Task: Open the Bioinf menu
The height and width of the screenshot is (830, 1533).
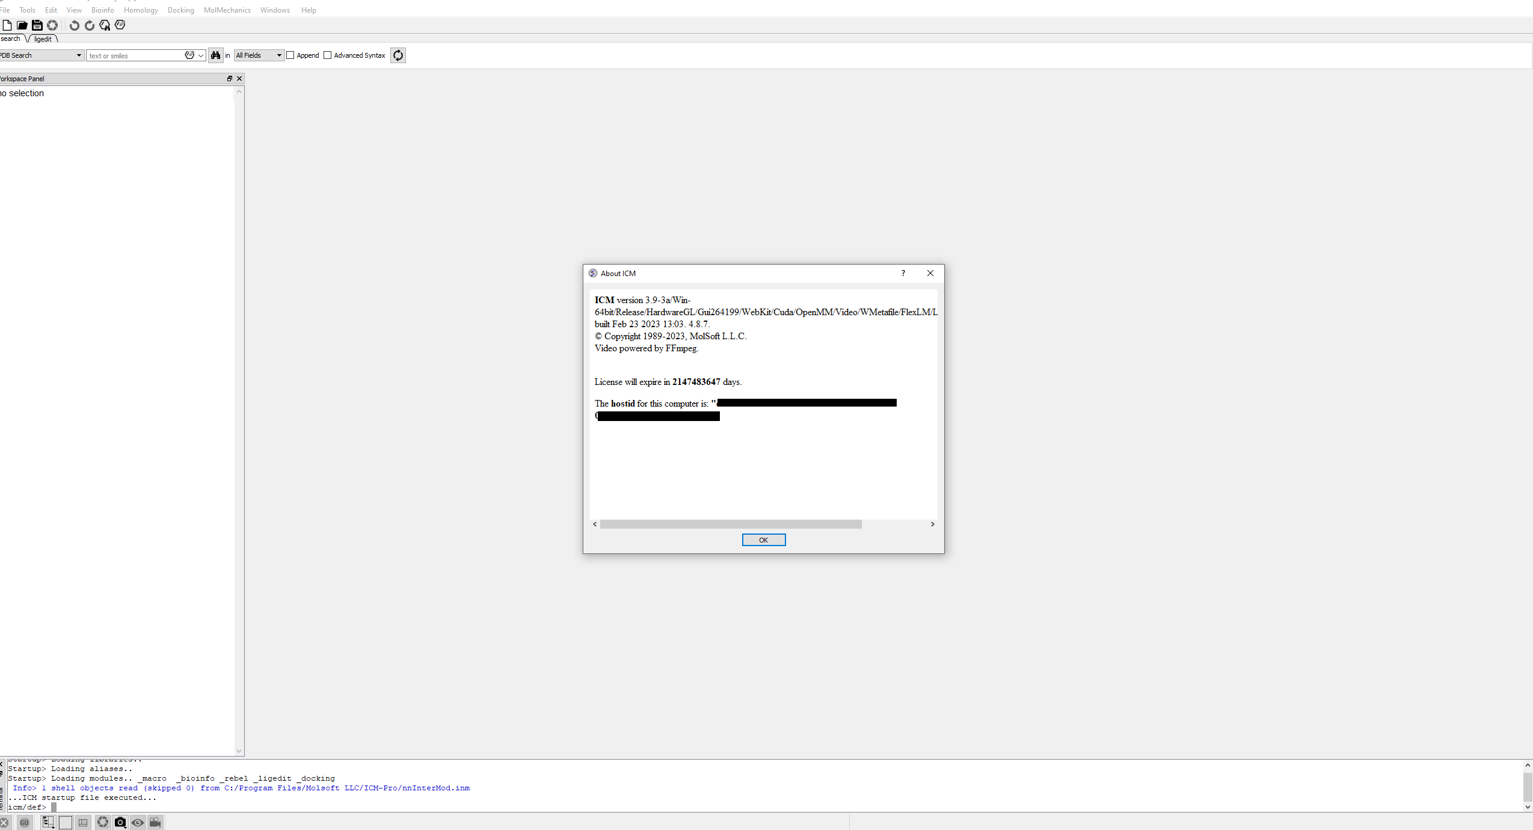Action: tap(101, 9)
